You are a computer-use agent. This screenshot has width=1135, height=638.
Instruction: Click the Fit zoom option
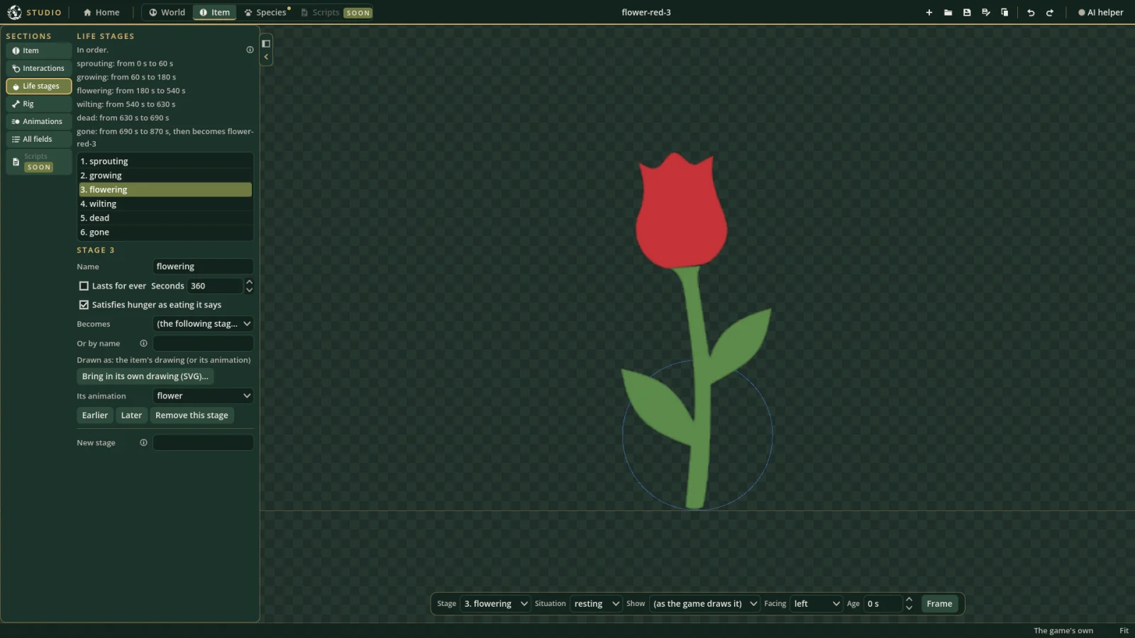[1124, 631]
